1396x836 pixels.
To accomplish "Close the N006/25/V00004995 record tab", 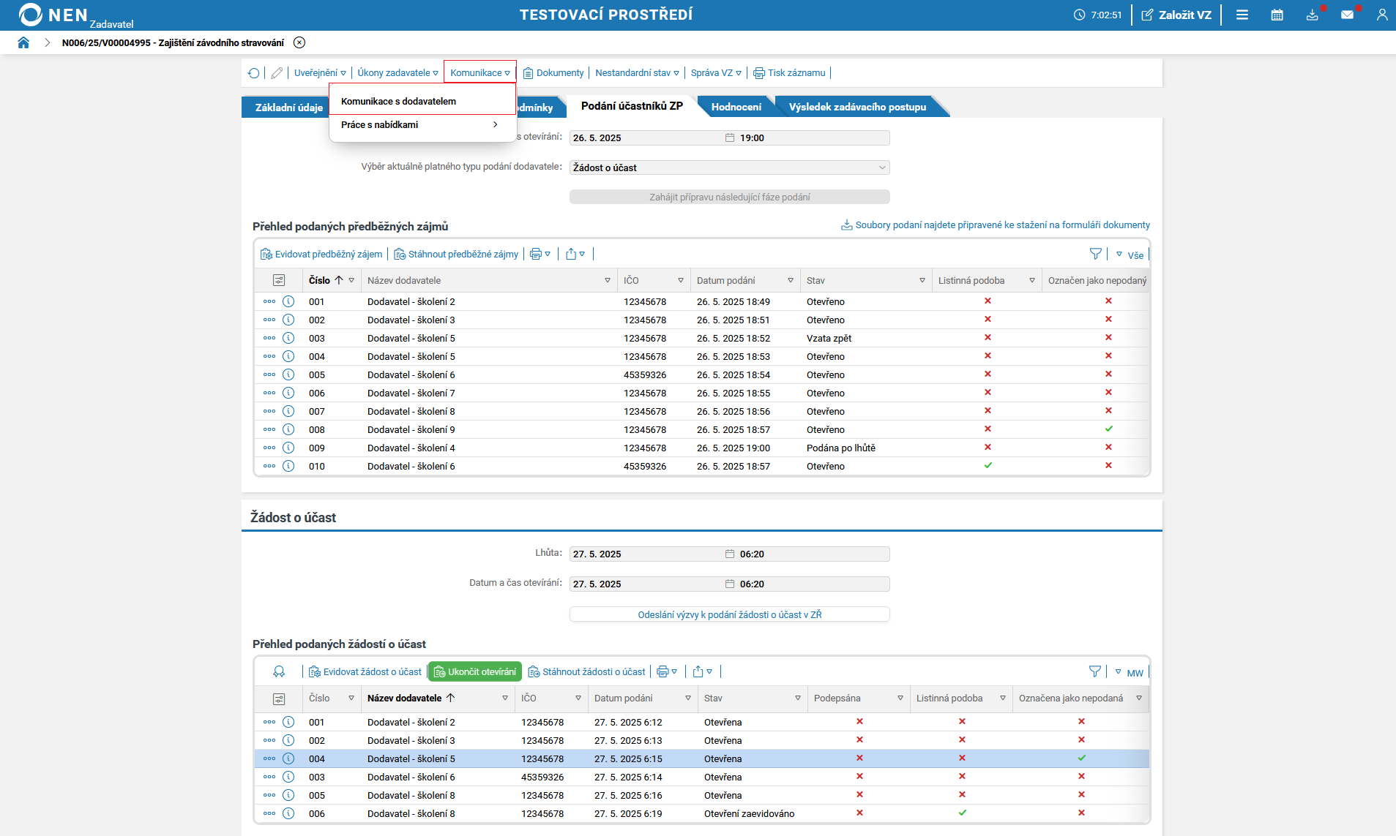I will (299, 42).
